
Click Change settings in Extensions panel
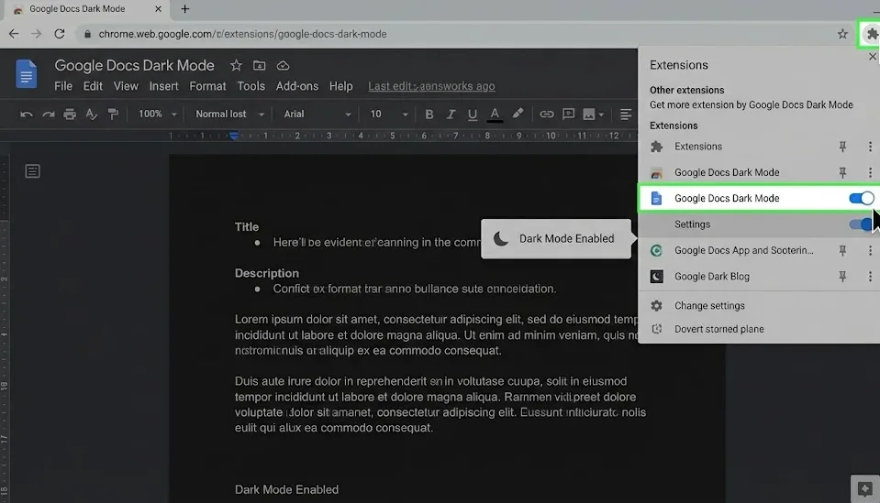click(709, 306)
